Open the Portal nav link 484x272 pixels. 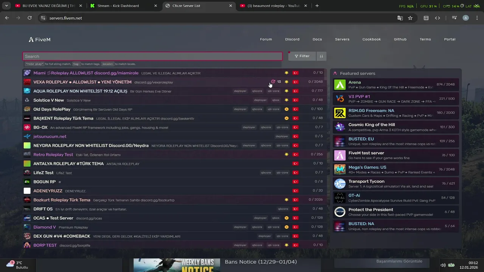(450, 39)
